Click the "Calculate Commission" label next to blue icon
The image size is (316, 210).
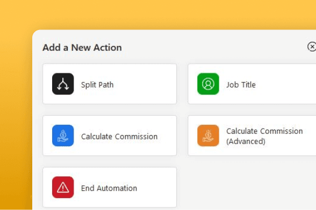click(119, 137)
